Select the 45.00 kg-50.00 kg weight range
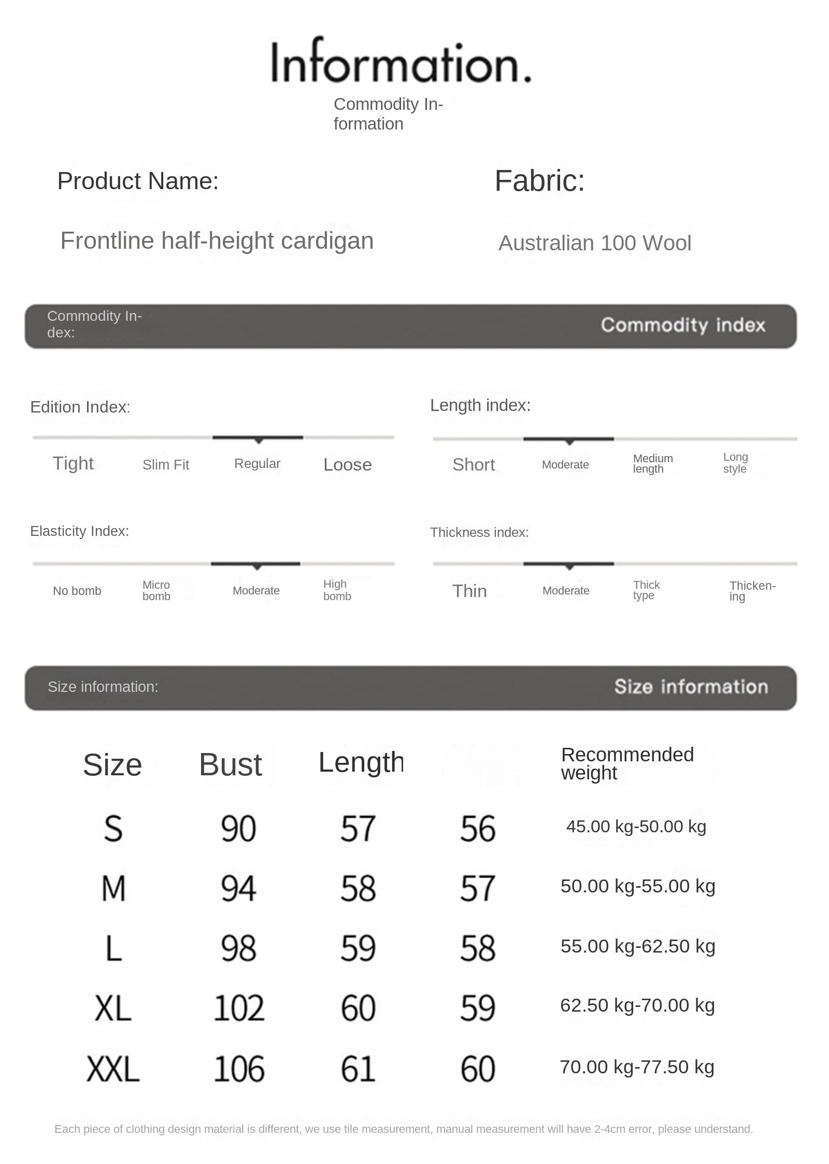 [636, 826]
